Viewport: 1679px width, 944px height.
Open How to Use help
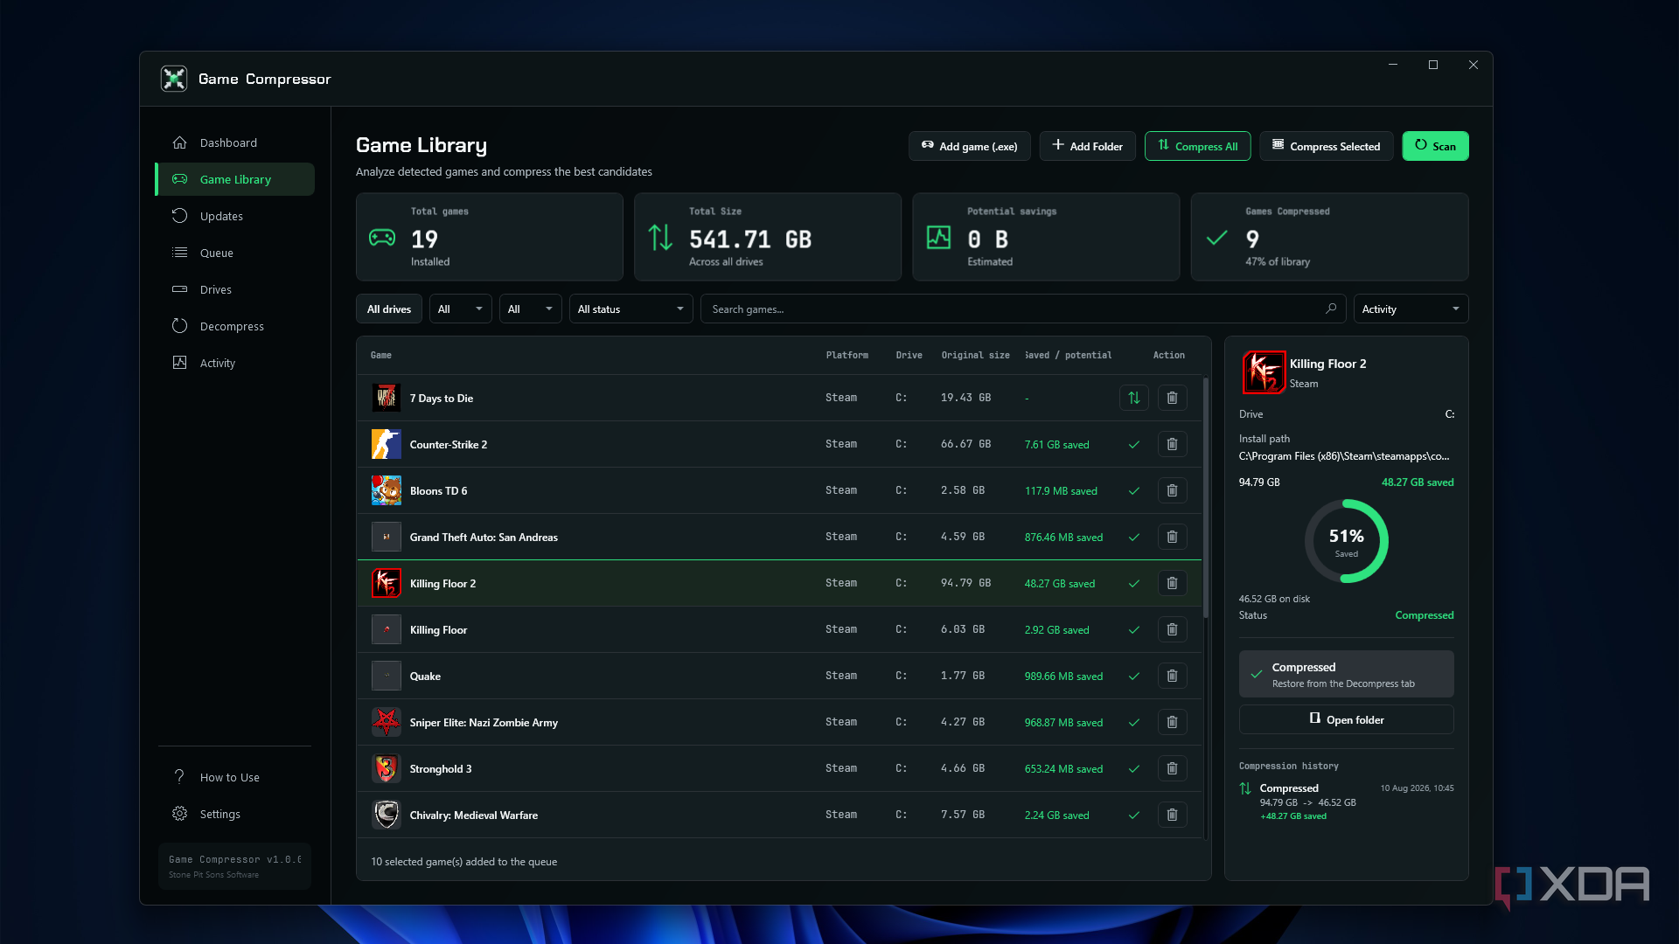pyautogui.click(x=234, y=777)
